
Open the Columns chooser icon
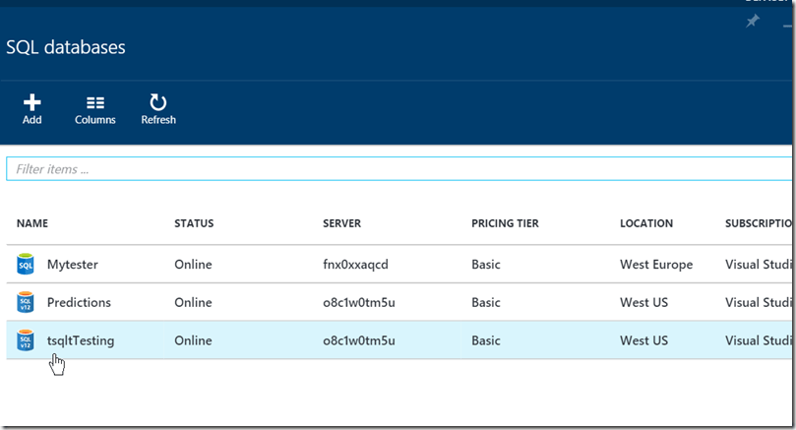pos(94,103)
